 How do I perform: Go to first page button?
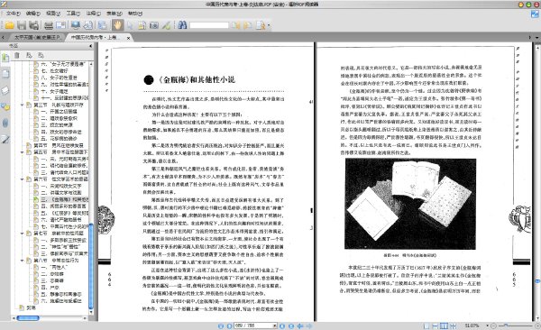tap(221, 325)
